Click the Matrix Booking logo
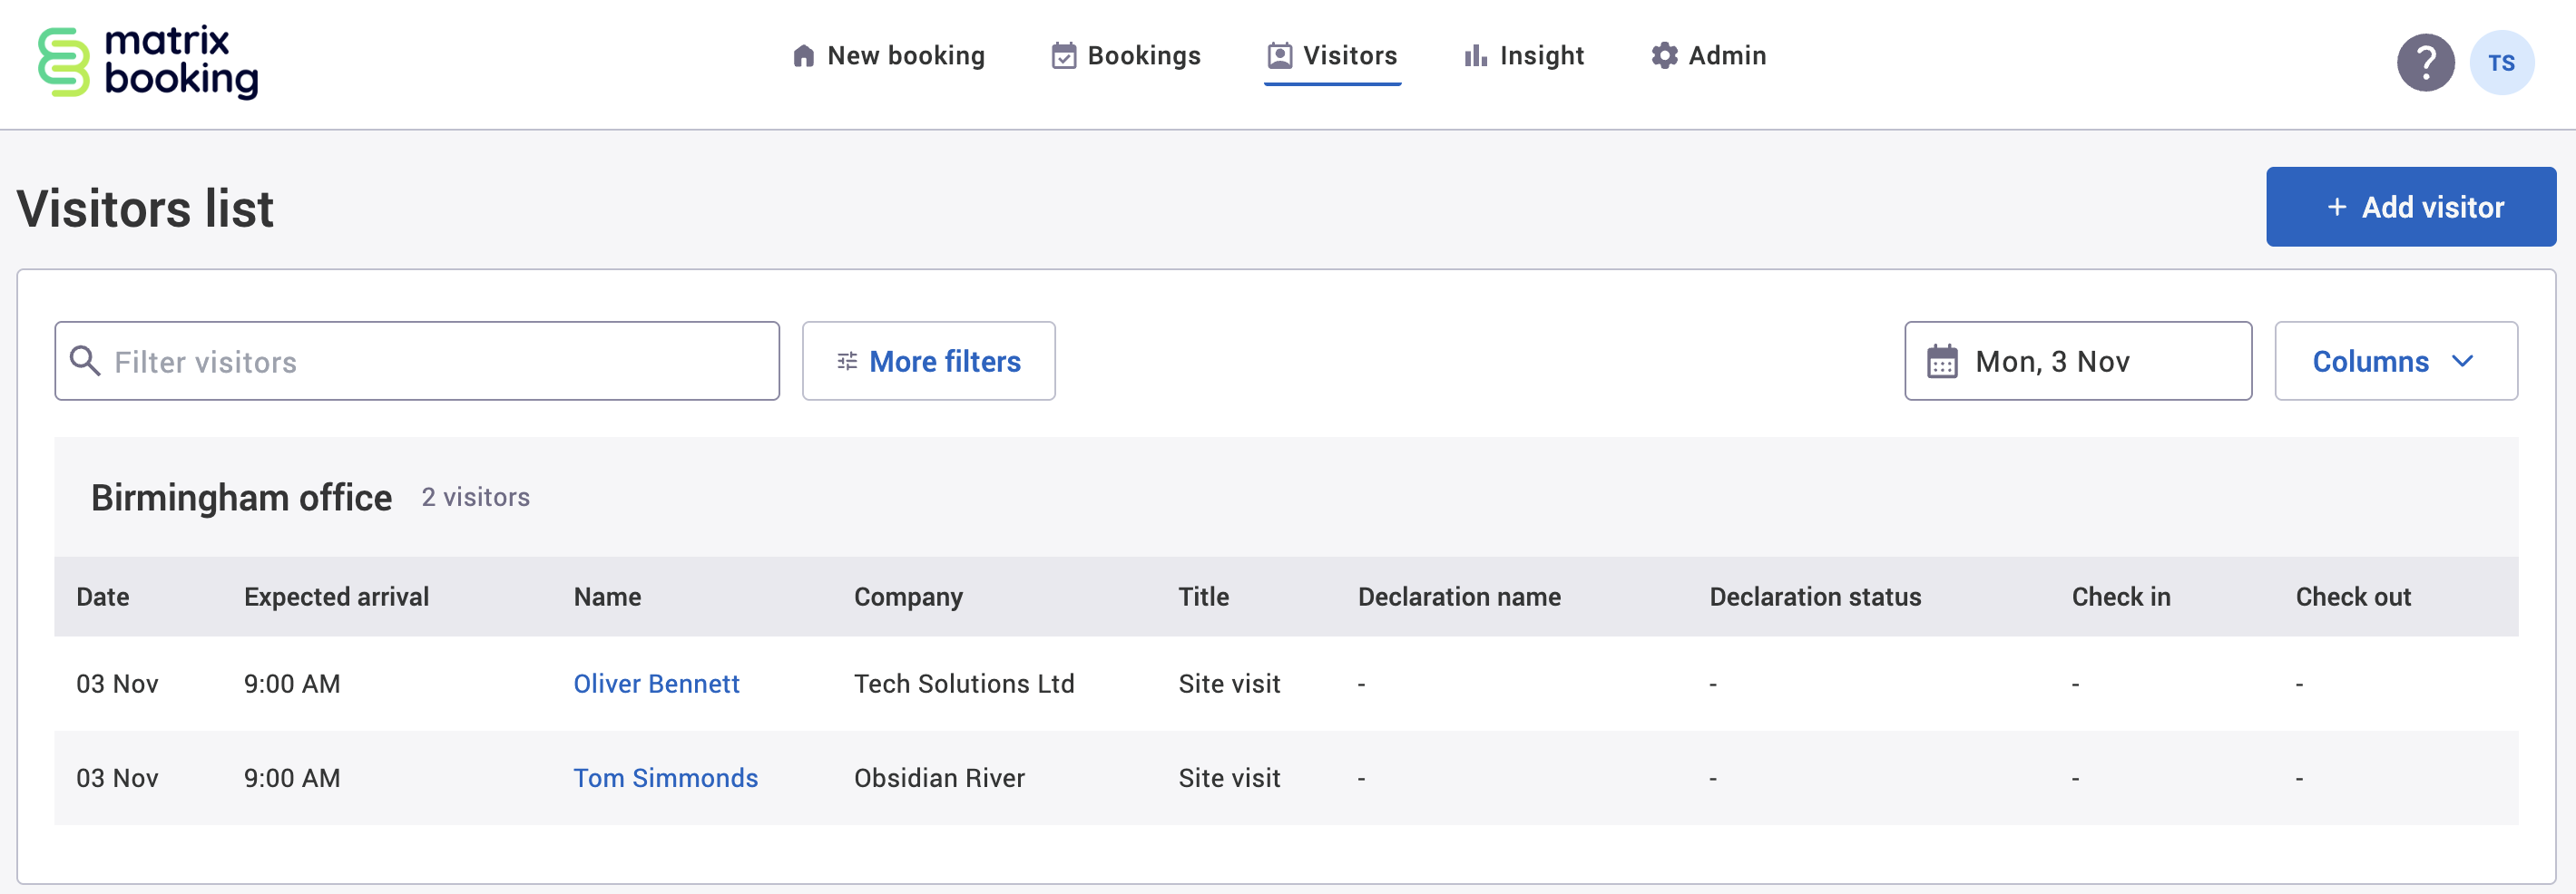Image resolution: width=2576 pixels, height=894 pixels. pos(148,62)
